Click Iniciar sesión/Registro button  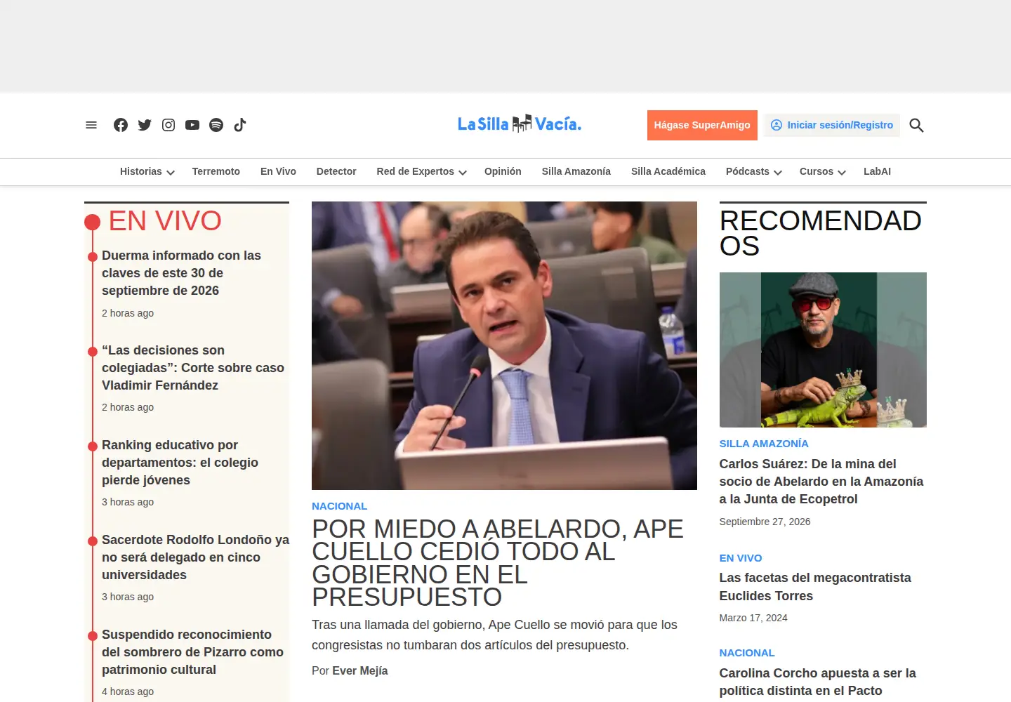pyautogui.click(x=832, y=125)
